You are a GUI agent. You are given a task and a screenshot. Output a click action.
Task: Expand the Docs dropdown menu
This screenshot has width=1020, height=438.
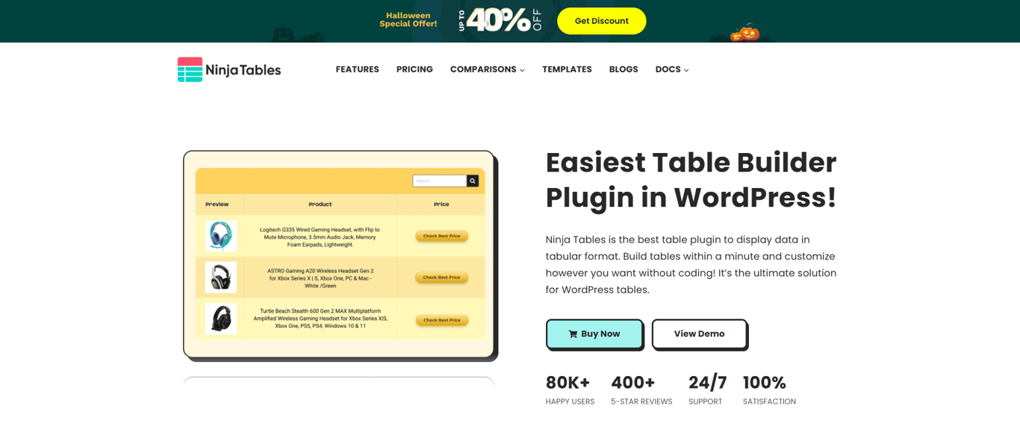[672, 69]
